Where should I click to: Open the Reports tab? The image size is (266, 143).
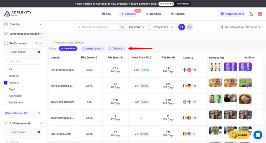pos(178,14)
